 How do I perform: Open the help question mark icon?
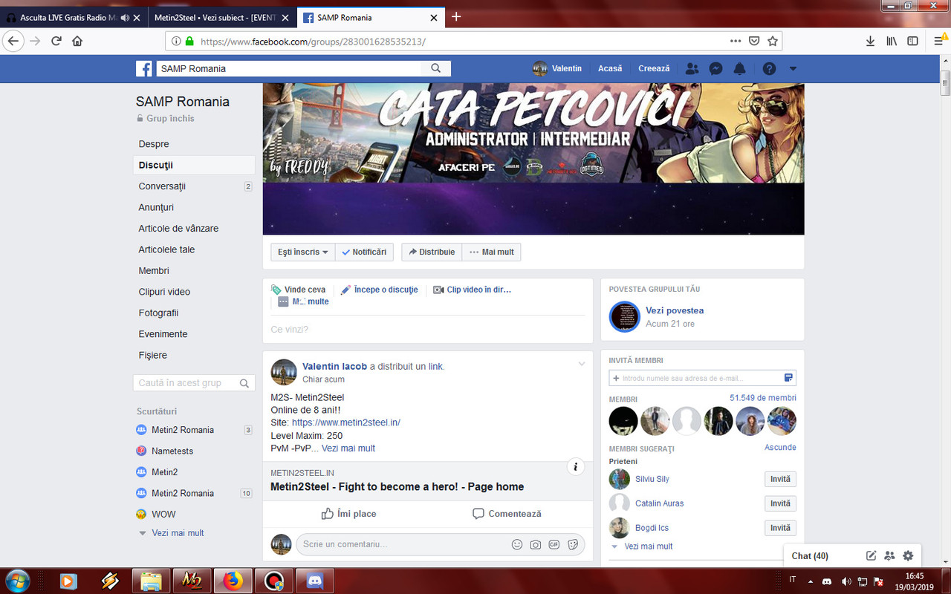(x=767, y=68)
